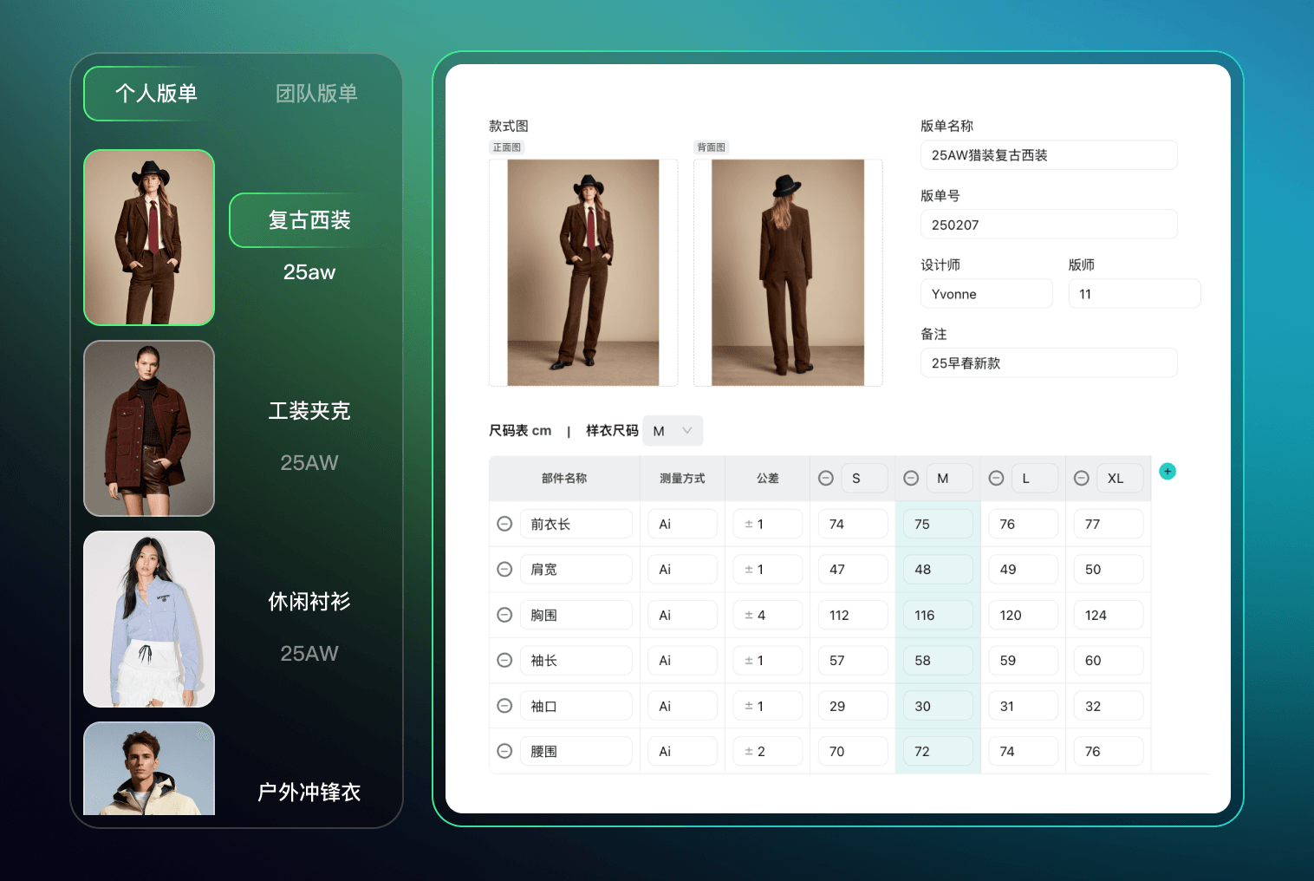Switch to the 团队版单 tab
This screenshot has height=881, width=1314.
[x=316, y=93]
